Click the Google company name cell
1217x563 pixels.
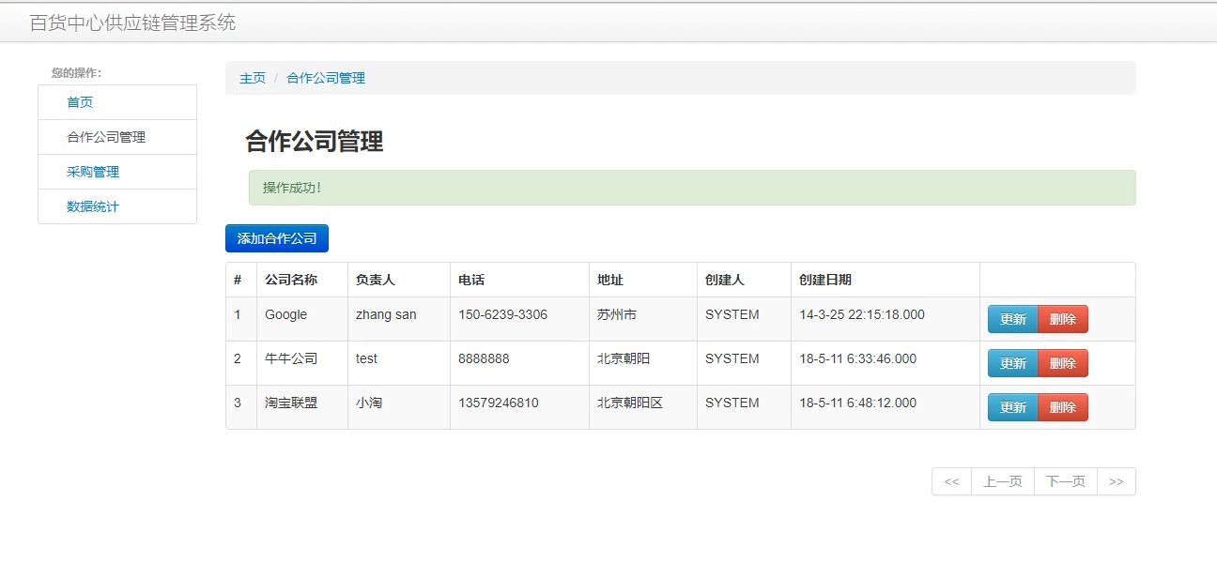[302, 319]
